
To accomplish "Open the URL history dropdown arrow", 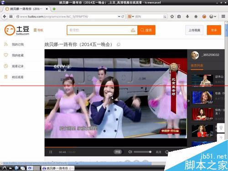I will coord(119,16).
